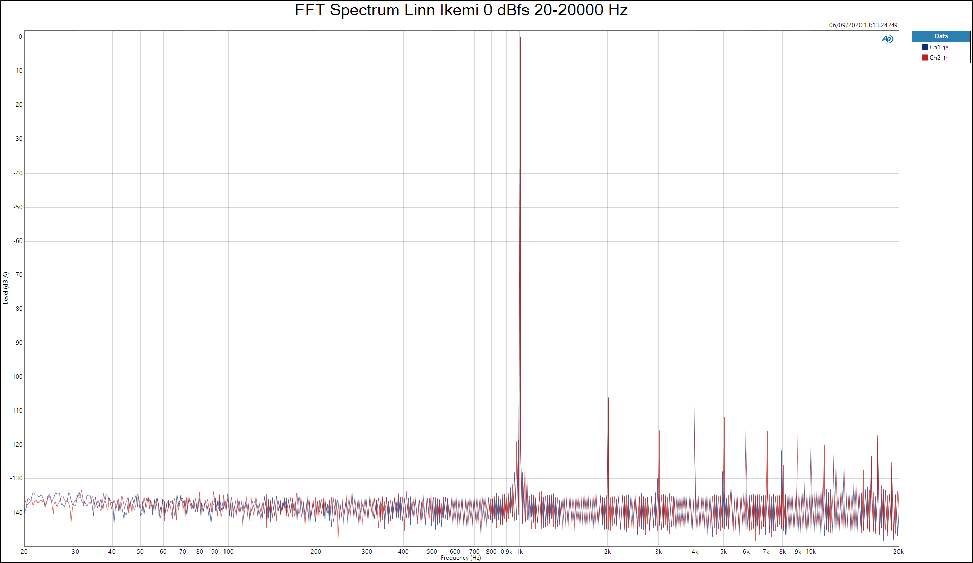Click the 500 frequency axis label

(432, 552)
